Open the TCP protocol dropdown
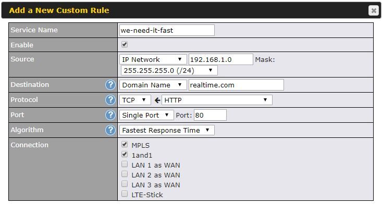This screenshot has height=205, width=382. pos(135,100)
